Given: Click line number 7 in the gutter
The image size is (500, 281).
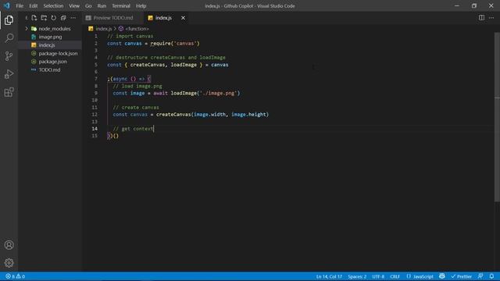Looking at the screenshot, I should (95, 79).
